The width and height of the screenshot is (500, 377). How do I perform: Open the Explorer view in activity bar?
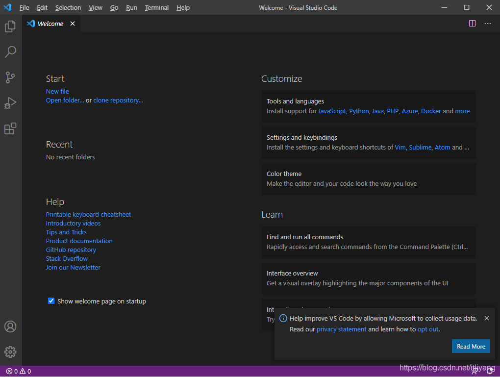click(x=10, y=26)
